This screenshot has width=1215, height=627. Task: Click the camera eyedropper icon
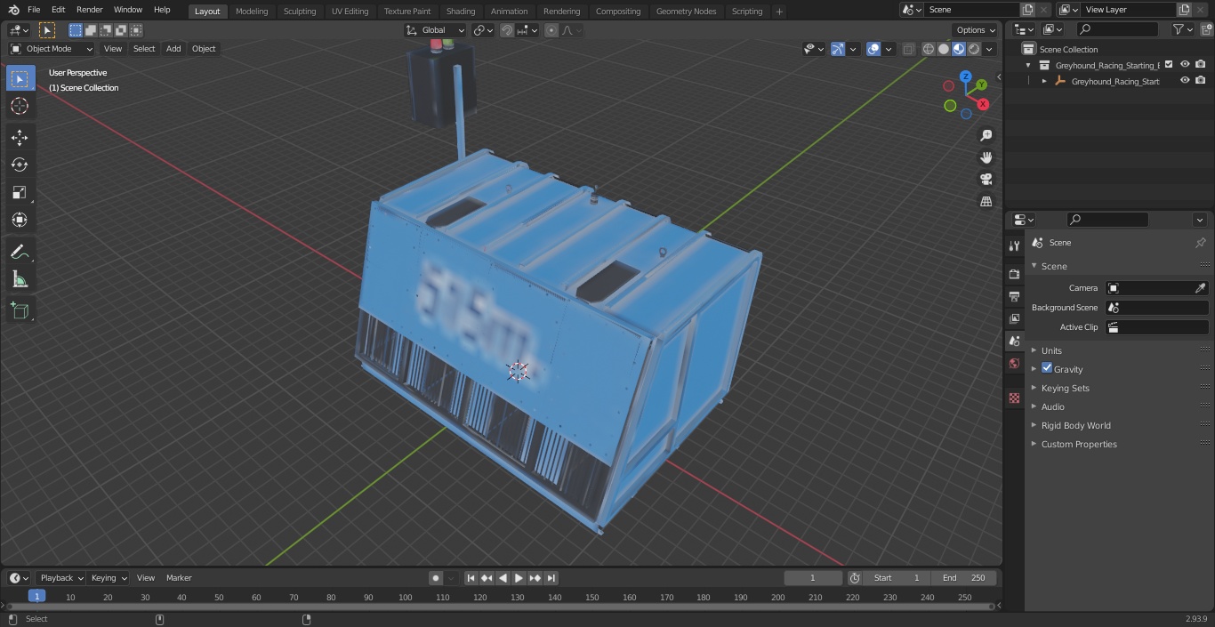coord(1200,288)
